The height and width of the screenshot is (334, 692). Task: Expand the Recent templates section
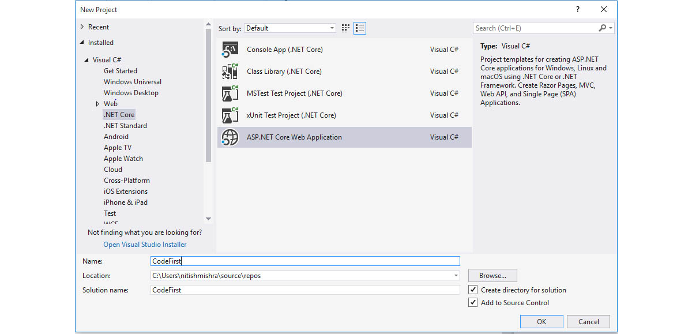click(x=82, y=27)
